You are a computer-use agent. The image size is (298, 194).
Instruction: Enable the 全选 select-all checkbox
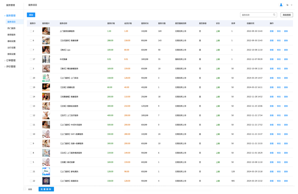click(25, 189)
